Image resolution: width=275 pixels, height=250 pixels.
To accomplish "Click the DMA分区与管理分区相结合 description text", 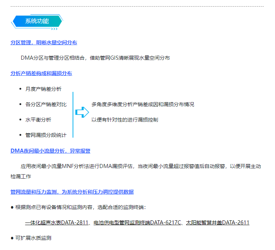I will [x=95, y=58].
